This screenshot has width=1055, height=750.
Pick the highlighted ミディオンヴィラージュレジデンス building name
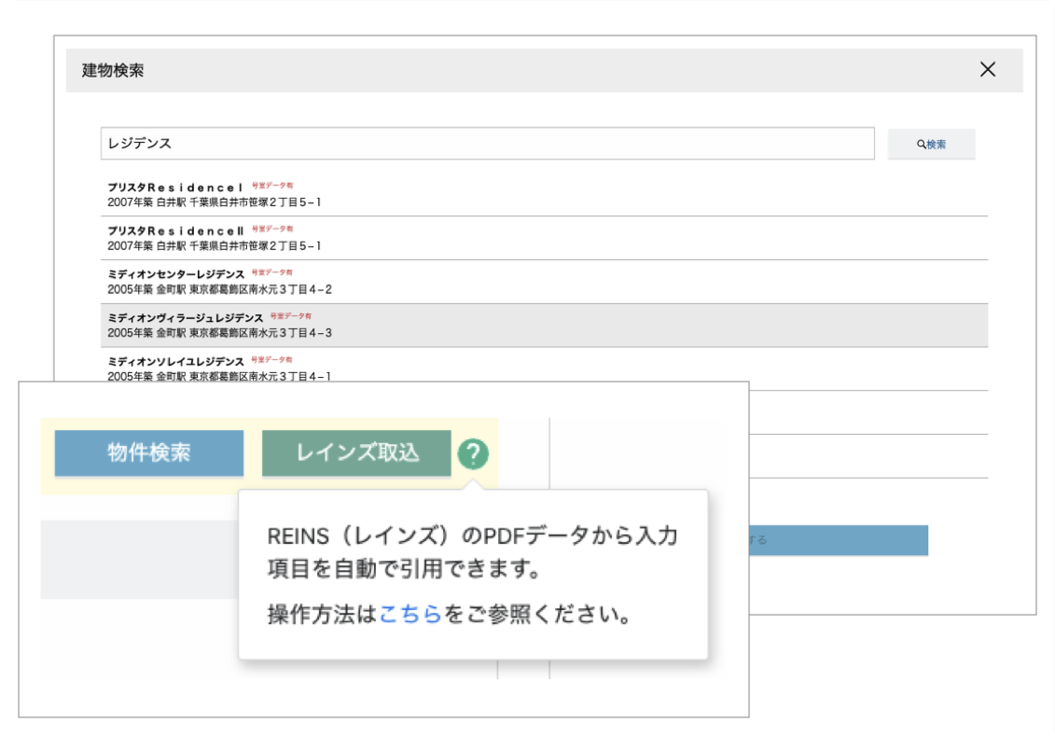(185, 318)
